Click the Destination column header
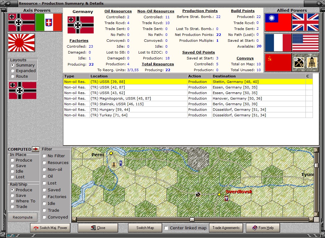The width and height of the screenshot is (325, 238). (x=258, y=76)
